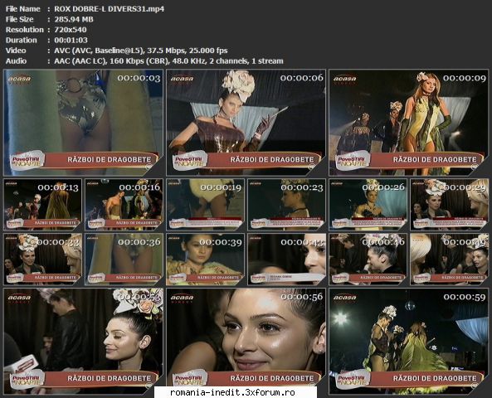This screenshot has width=492, height=398.
Task: Click Povestiri de Noapte badge in 00:00:56 frame
Action: coord(190,379)
